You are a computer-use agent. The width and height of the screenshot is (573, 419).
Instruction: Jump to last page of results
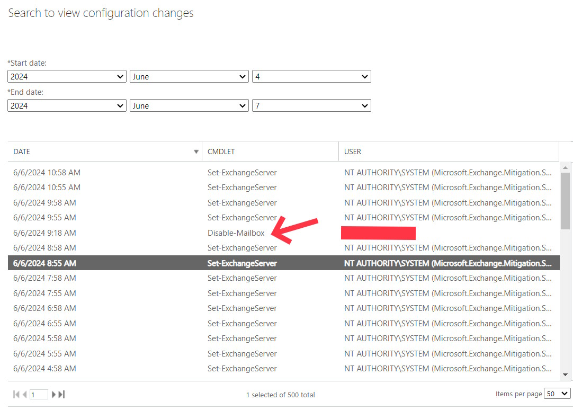click(x=61, y=394)
